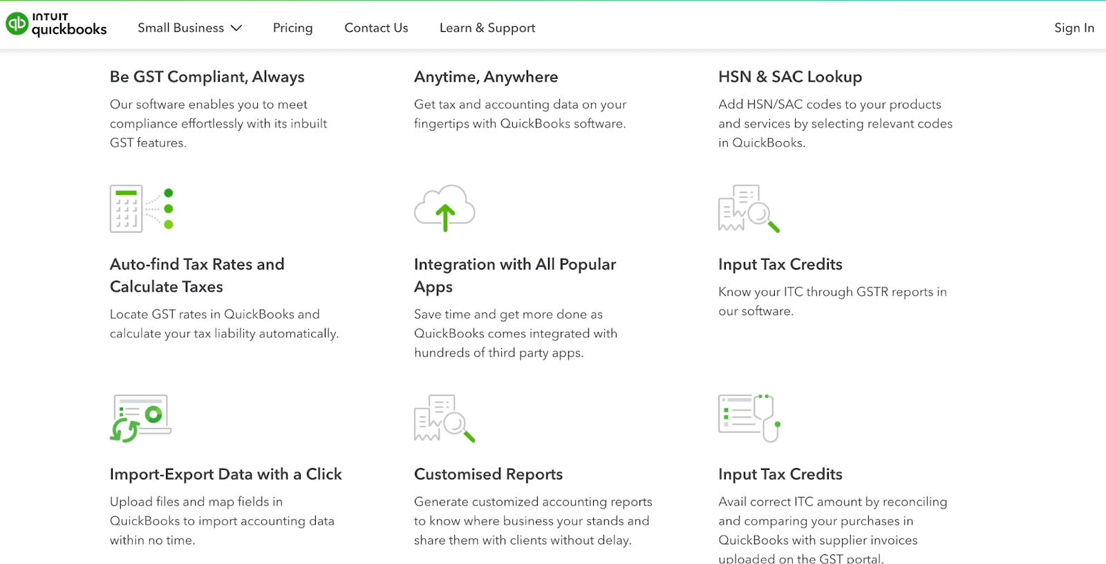1106x564 pixels.
Task: Click the Sign In link
Action: pos(1074,28)
